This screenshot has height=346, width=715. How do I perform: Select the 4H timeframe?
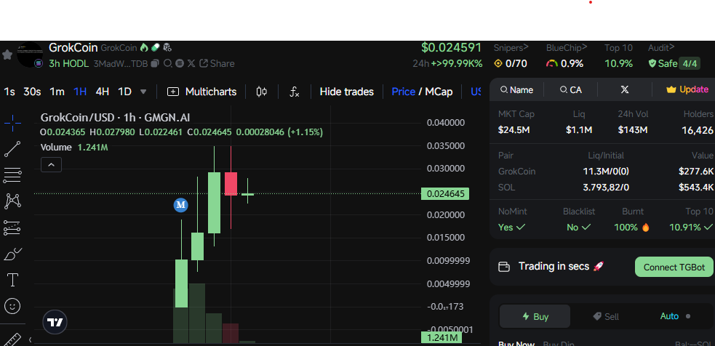click(x=103, y=92)
